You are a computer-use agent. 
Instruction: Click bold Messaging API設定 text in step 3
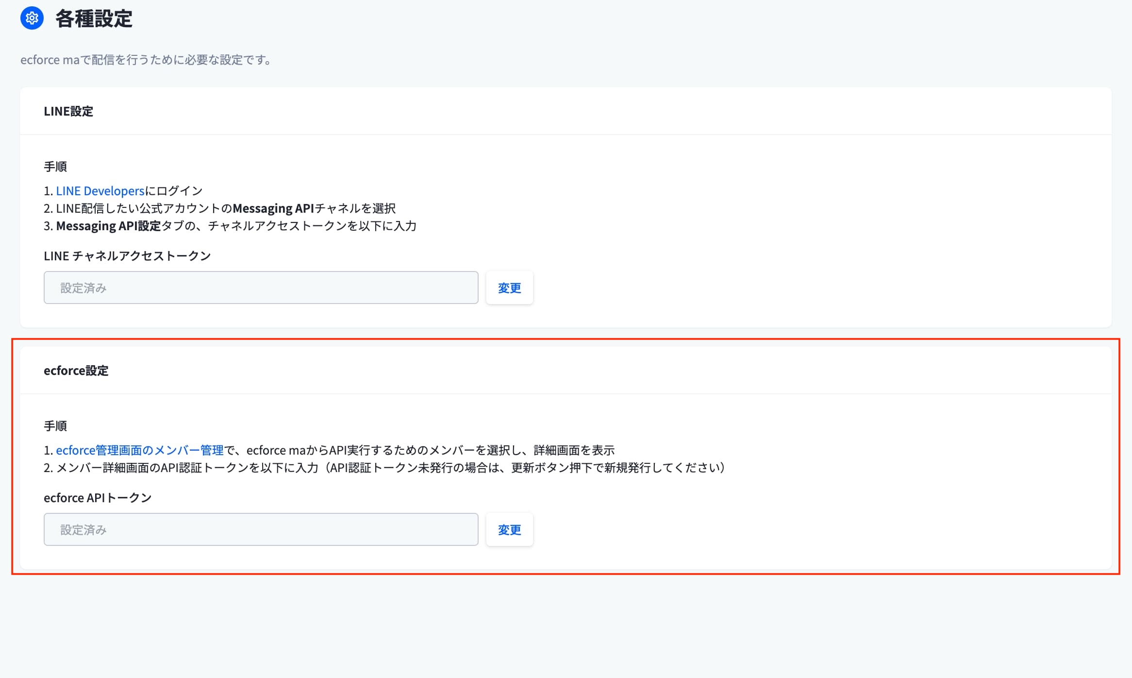point(108,226)
